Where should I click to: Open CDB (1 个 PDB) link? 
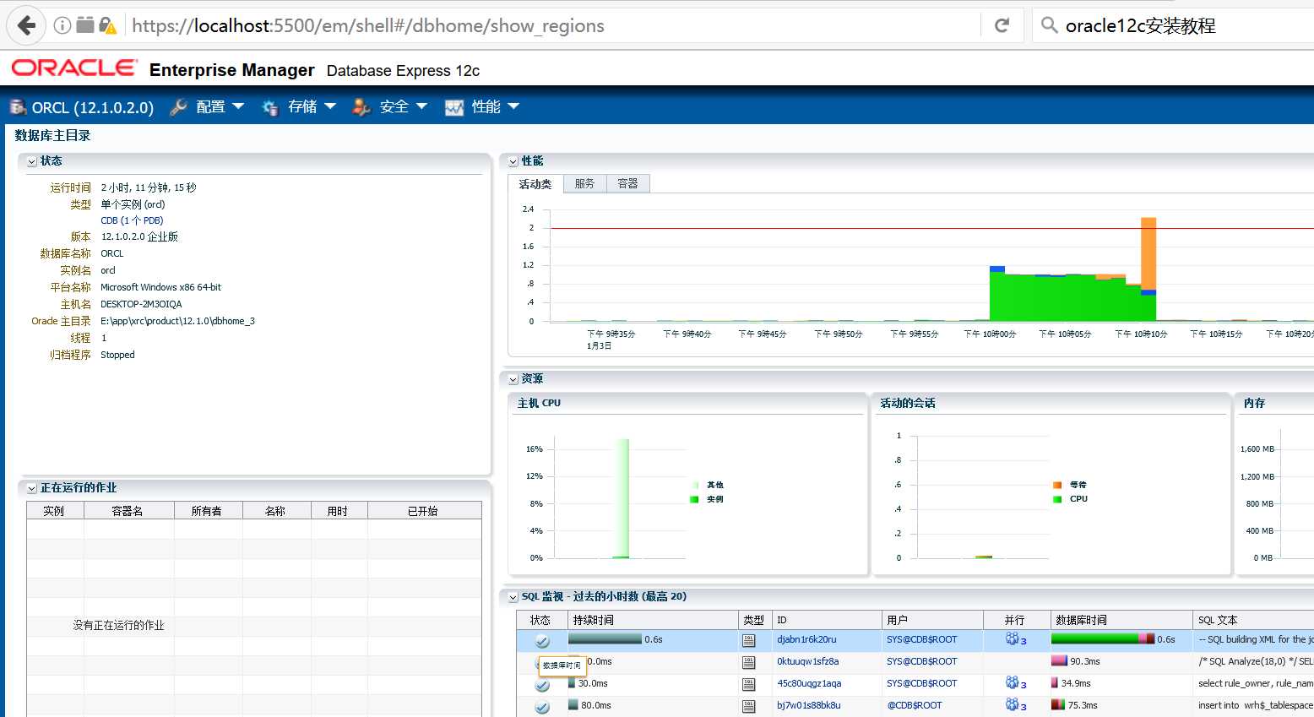click(132, 220)
